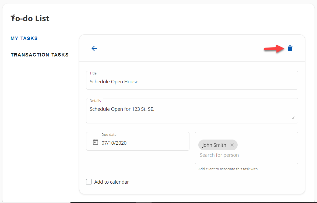
Task: Click the red arrow annotation
Action: 274,49
